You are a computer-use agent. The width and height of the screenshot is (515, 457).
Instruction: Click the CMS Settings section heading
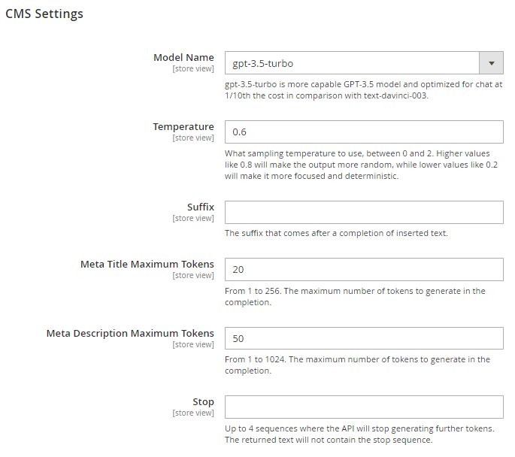[x=44, y=14]
